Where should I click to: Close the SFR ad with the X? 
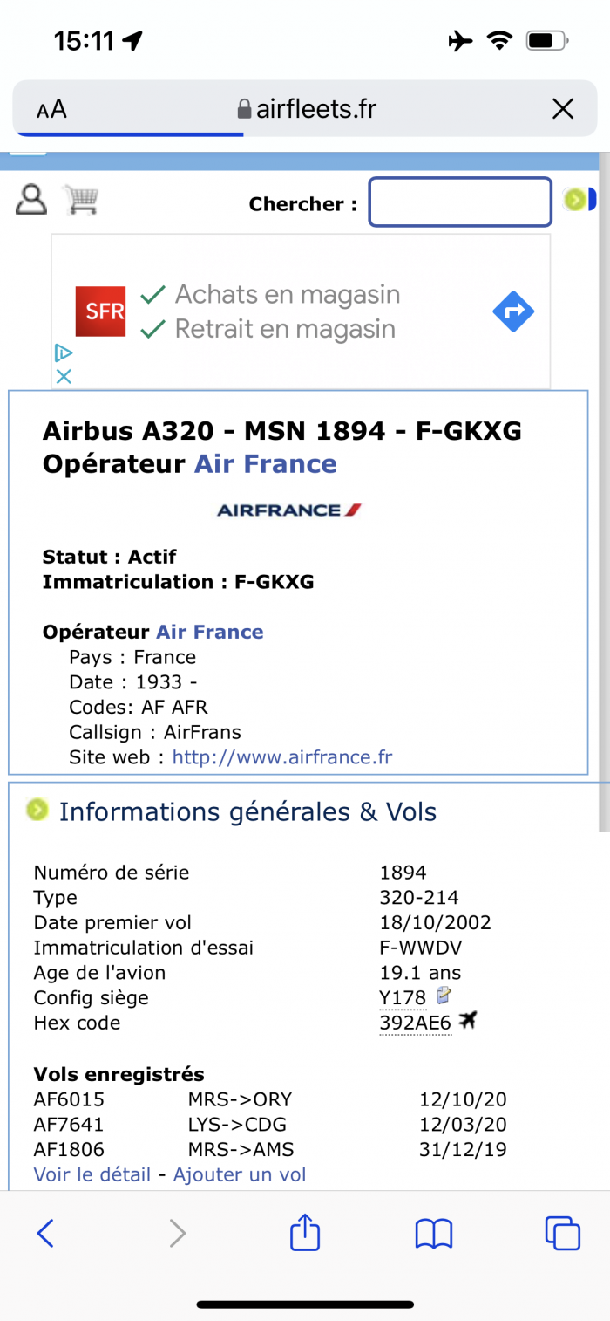point(64,376)
